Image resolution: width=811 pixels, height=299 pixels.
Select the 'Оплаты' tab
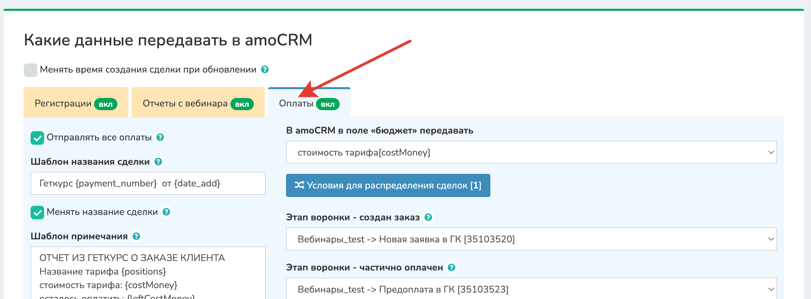tap(309, 103)
